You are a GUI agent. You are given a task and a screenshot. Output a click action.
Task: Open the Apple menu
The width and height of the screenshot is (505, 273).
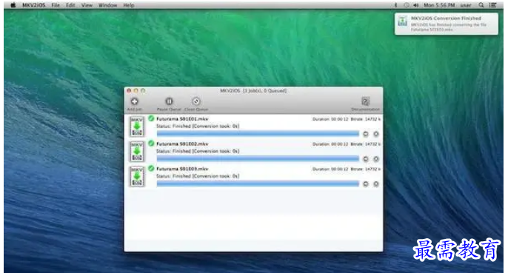point(13,5)
